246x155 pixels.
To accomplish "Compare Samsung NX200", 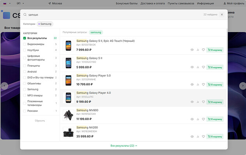I will point(198,137).
